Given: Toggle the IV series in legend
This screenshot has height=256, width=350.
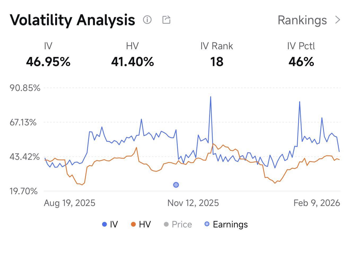Looking at the screenshot, I should pos(110,224).
